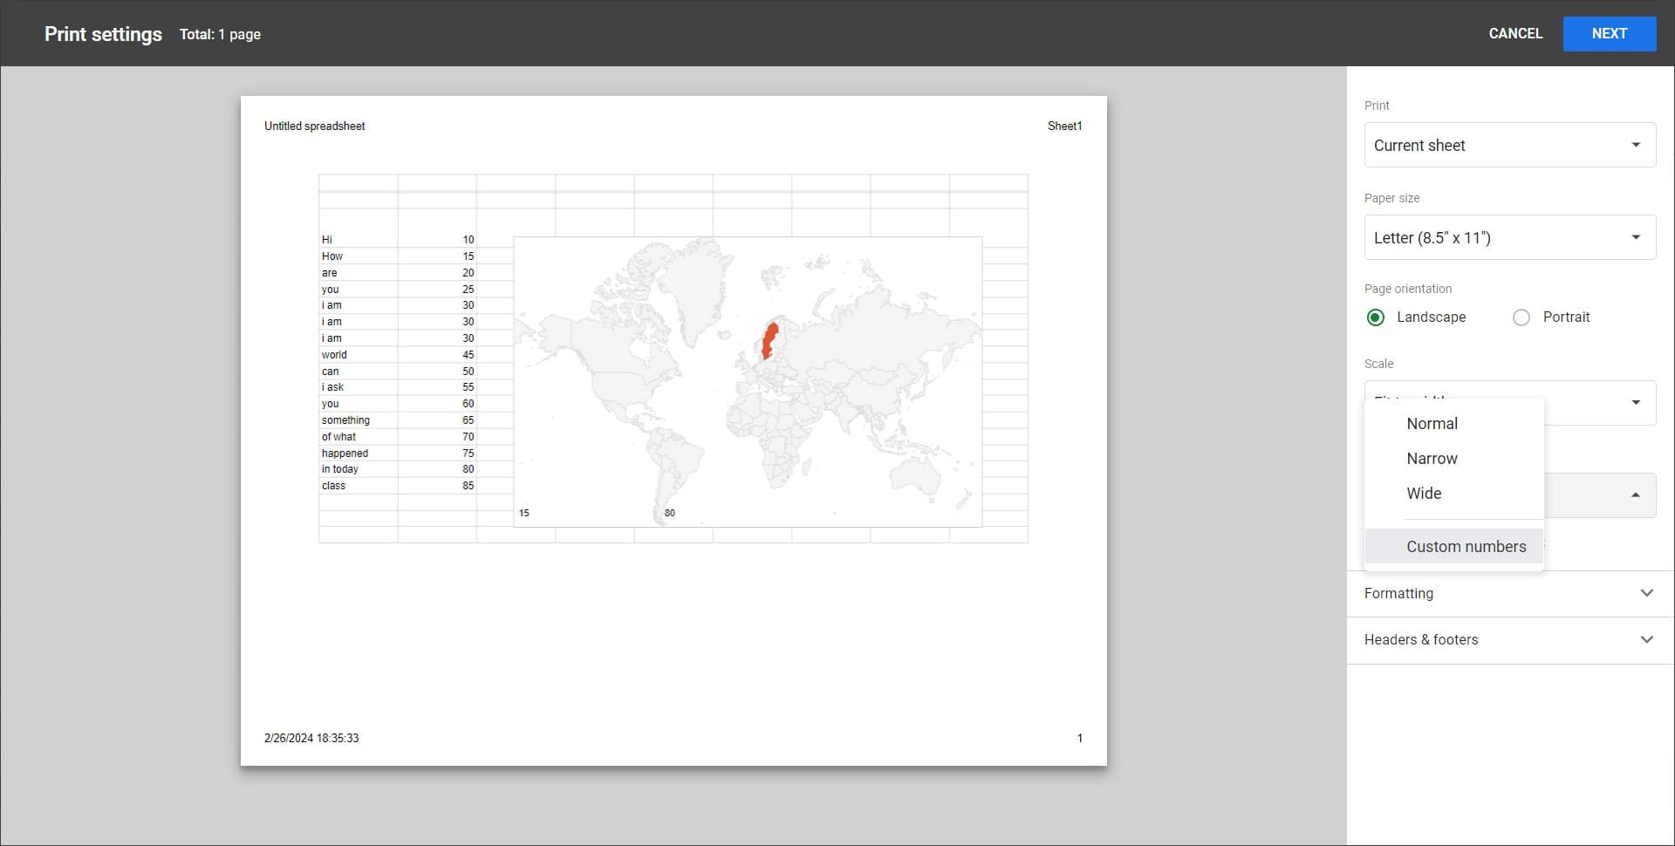1675x846 pixels.
Task: Click the Sheet1 label in preview header
Action: point(1064,126)
